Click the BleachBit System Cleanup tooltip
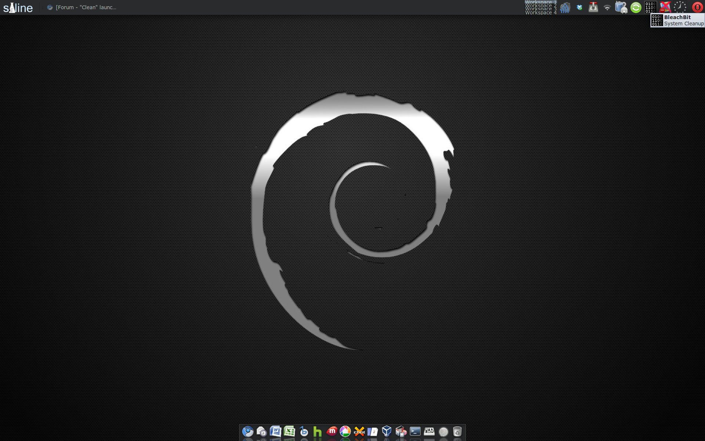The width and height of the screenshot is (705, 441). tap(677, 21)
